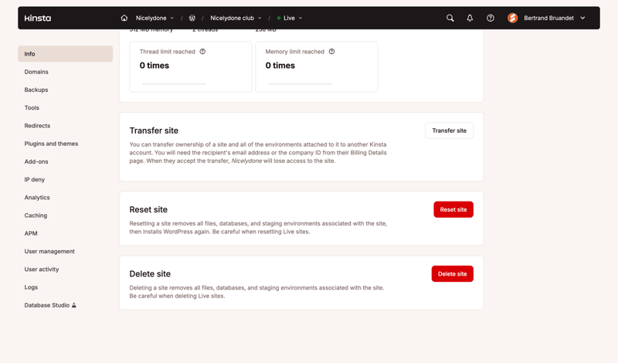This screenshot has width=618, height=363.
Task: Expand the Nicelydone club site dropdown
Action: pyautogui.click(x=236, y=18)
